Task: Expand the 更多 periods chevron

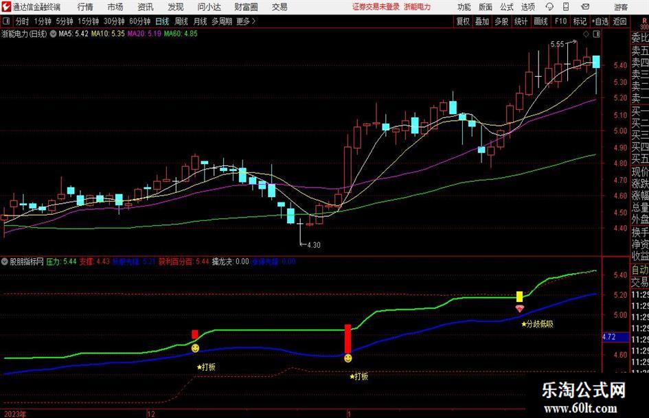Action: coord(253,21)
